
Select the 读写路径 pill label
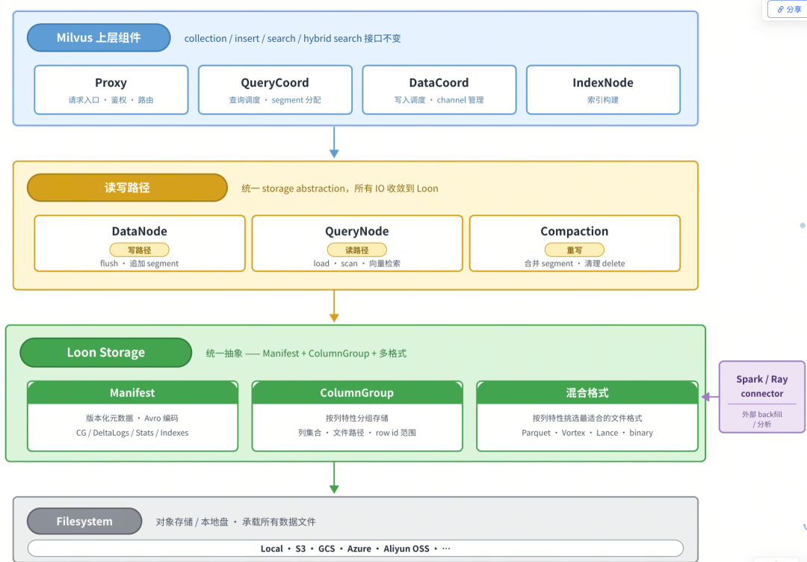tap(127, 188)
